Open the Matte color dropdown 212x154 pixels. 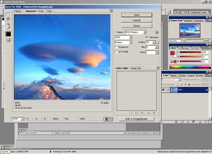(157, 52)
